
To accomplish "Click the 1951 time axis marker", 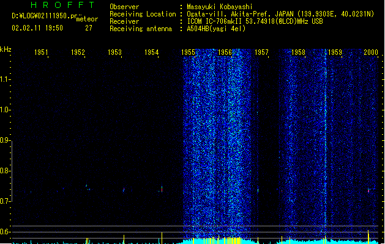I will tap(41, 52).
